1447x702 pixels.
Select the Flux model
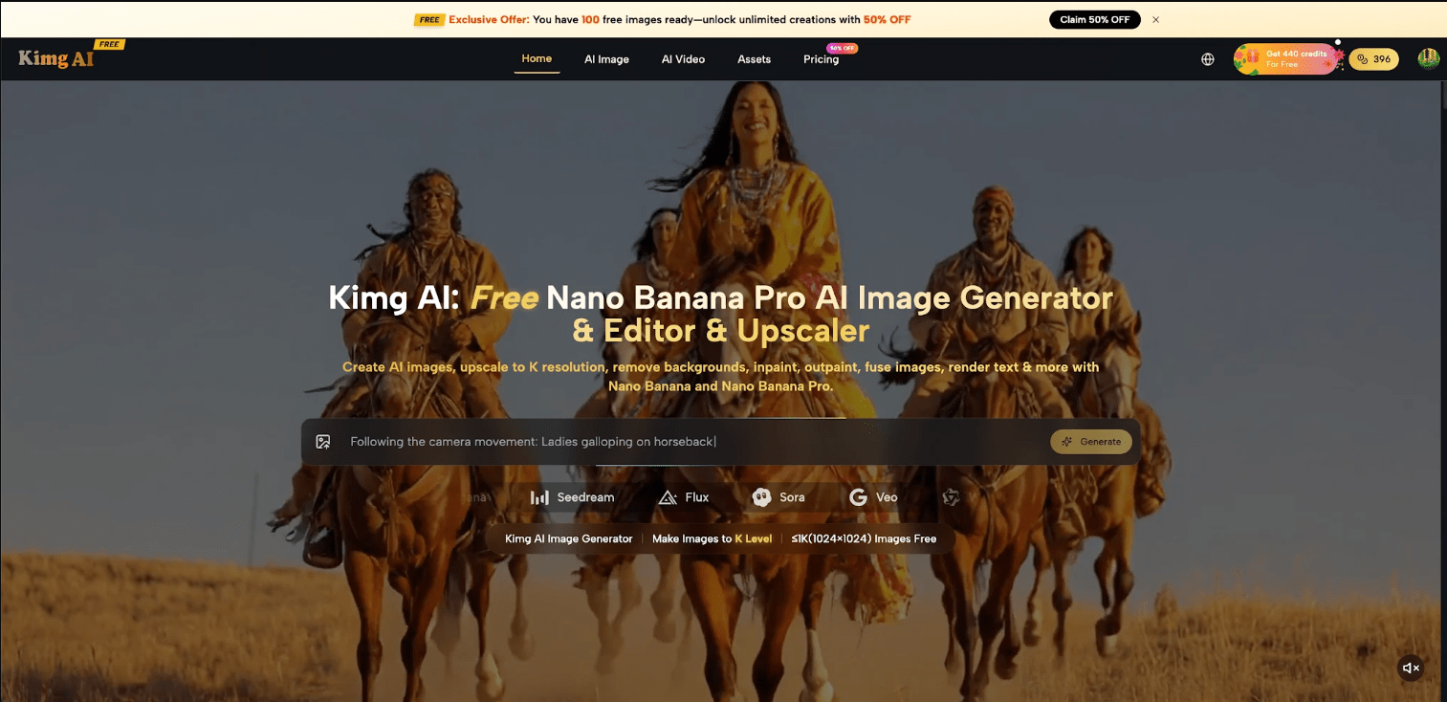click(684, 497)
